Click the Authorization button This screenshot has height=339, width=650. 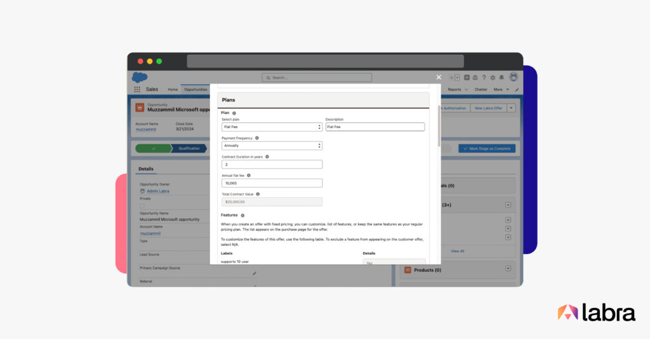455,108
